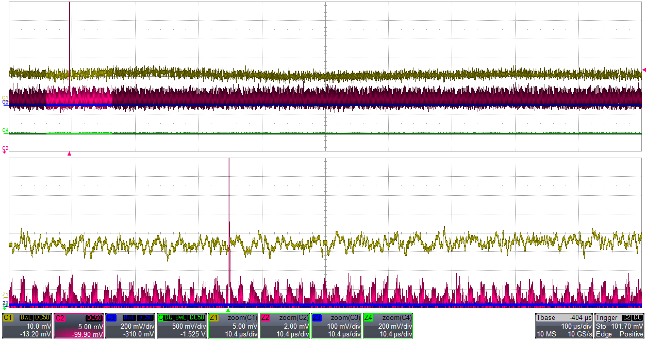Viewport: 647px width, 339px height.
Task: Click the pink trigger position triangle below upper grid
Action: pos(69,154)
